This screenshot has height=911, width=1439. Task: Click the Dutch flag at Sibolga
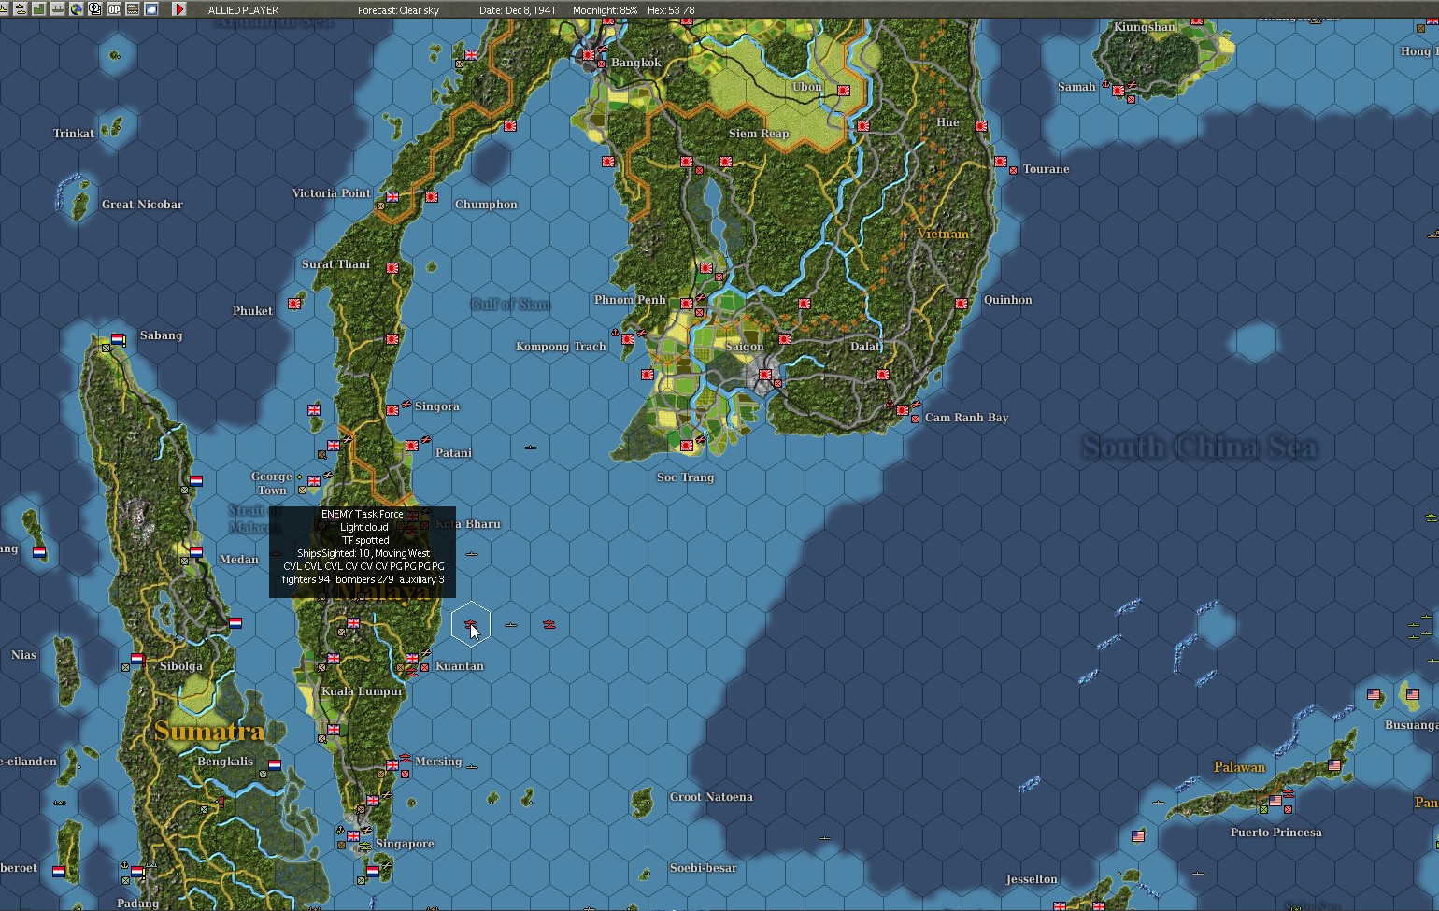(x=137, y=659)
